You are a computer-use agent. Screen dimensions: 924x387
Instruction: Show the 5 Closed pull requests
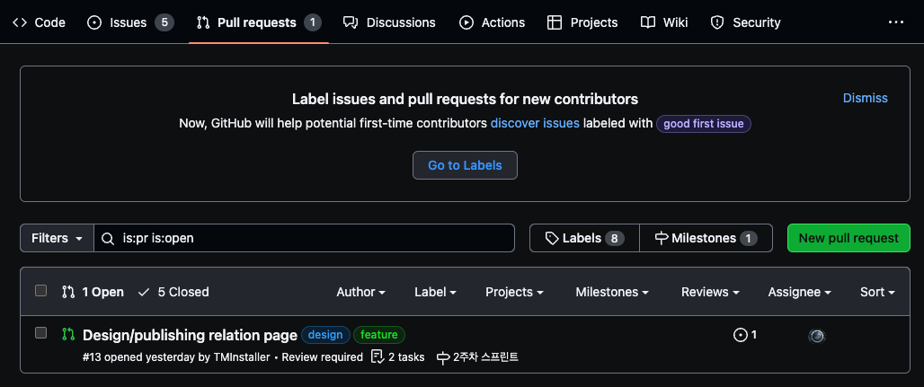click(x=173, y=292)
